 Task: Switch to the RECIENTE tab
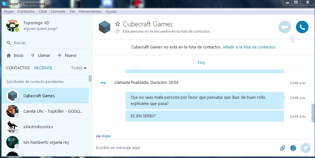(43, 68)
